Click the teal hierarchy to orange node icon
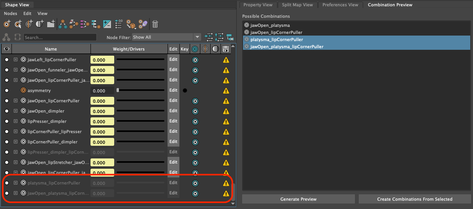Screen dimensions: 473x209 pyautogui.click(x=96, y=24)
